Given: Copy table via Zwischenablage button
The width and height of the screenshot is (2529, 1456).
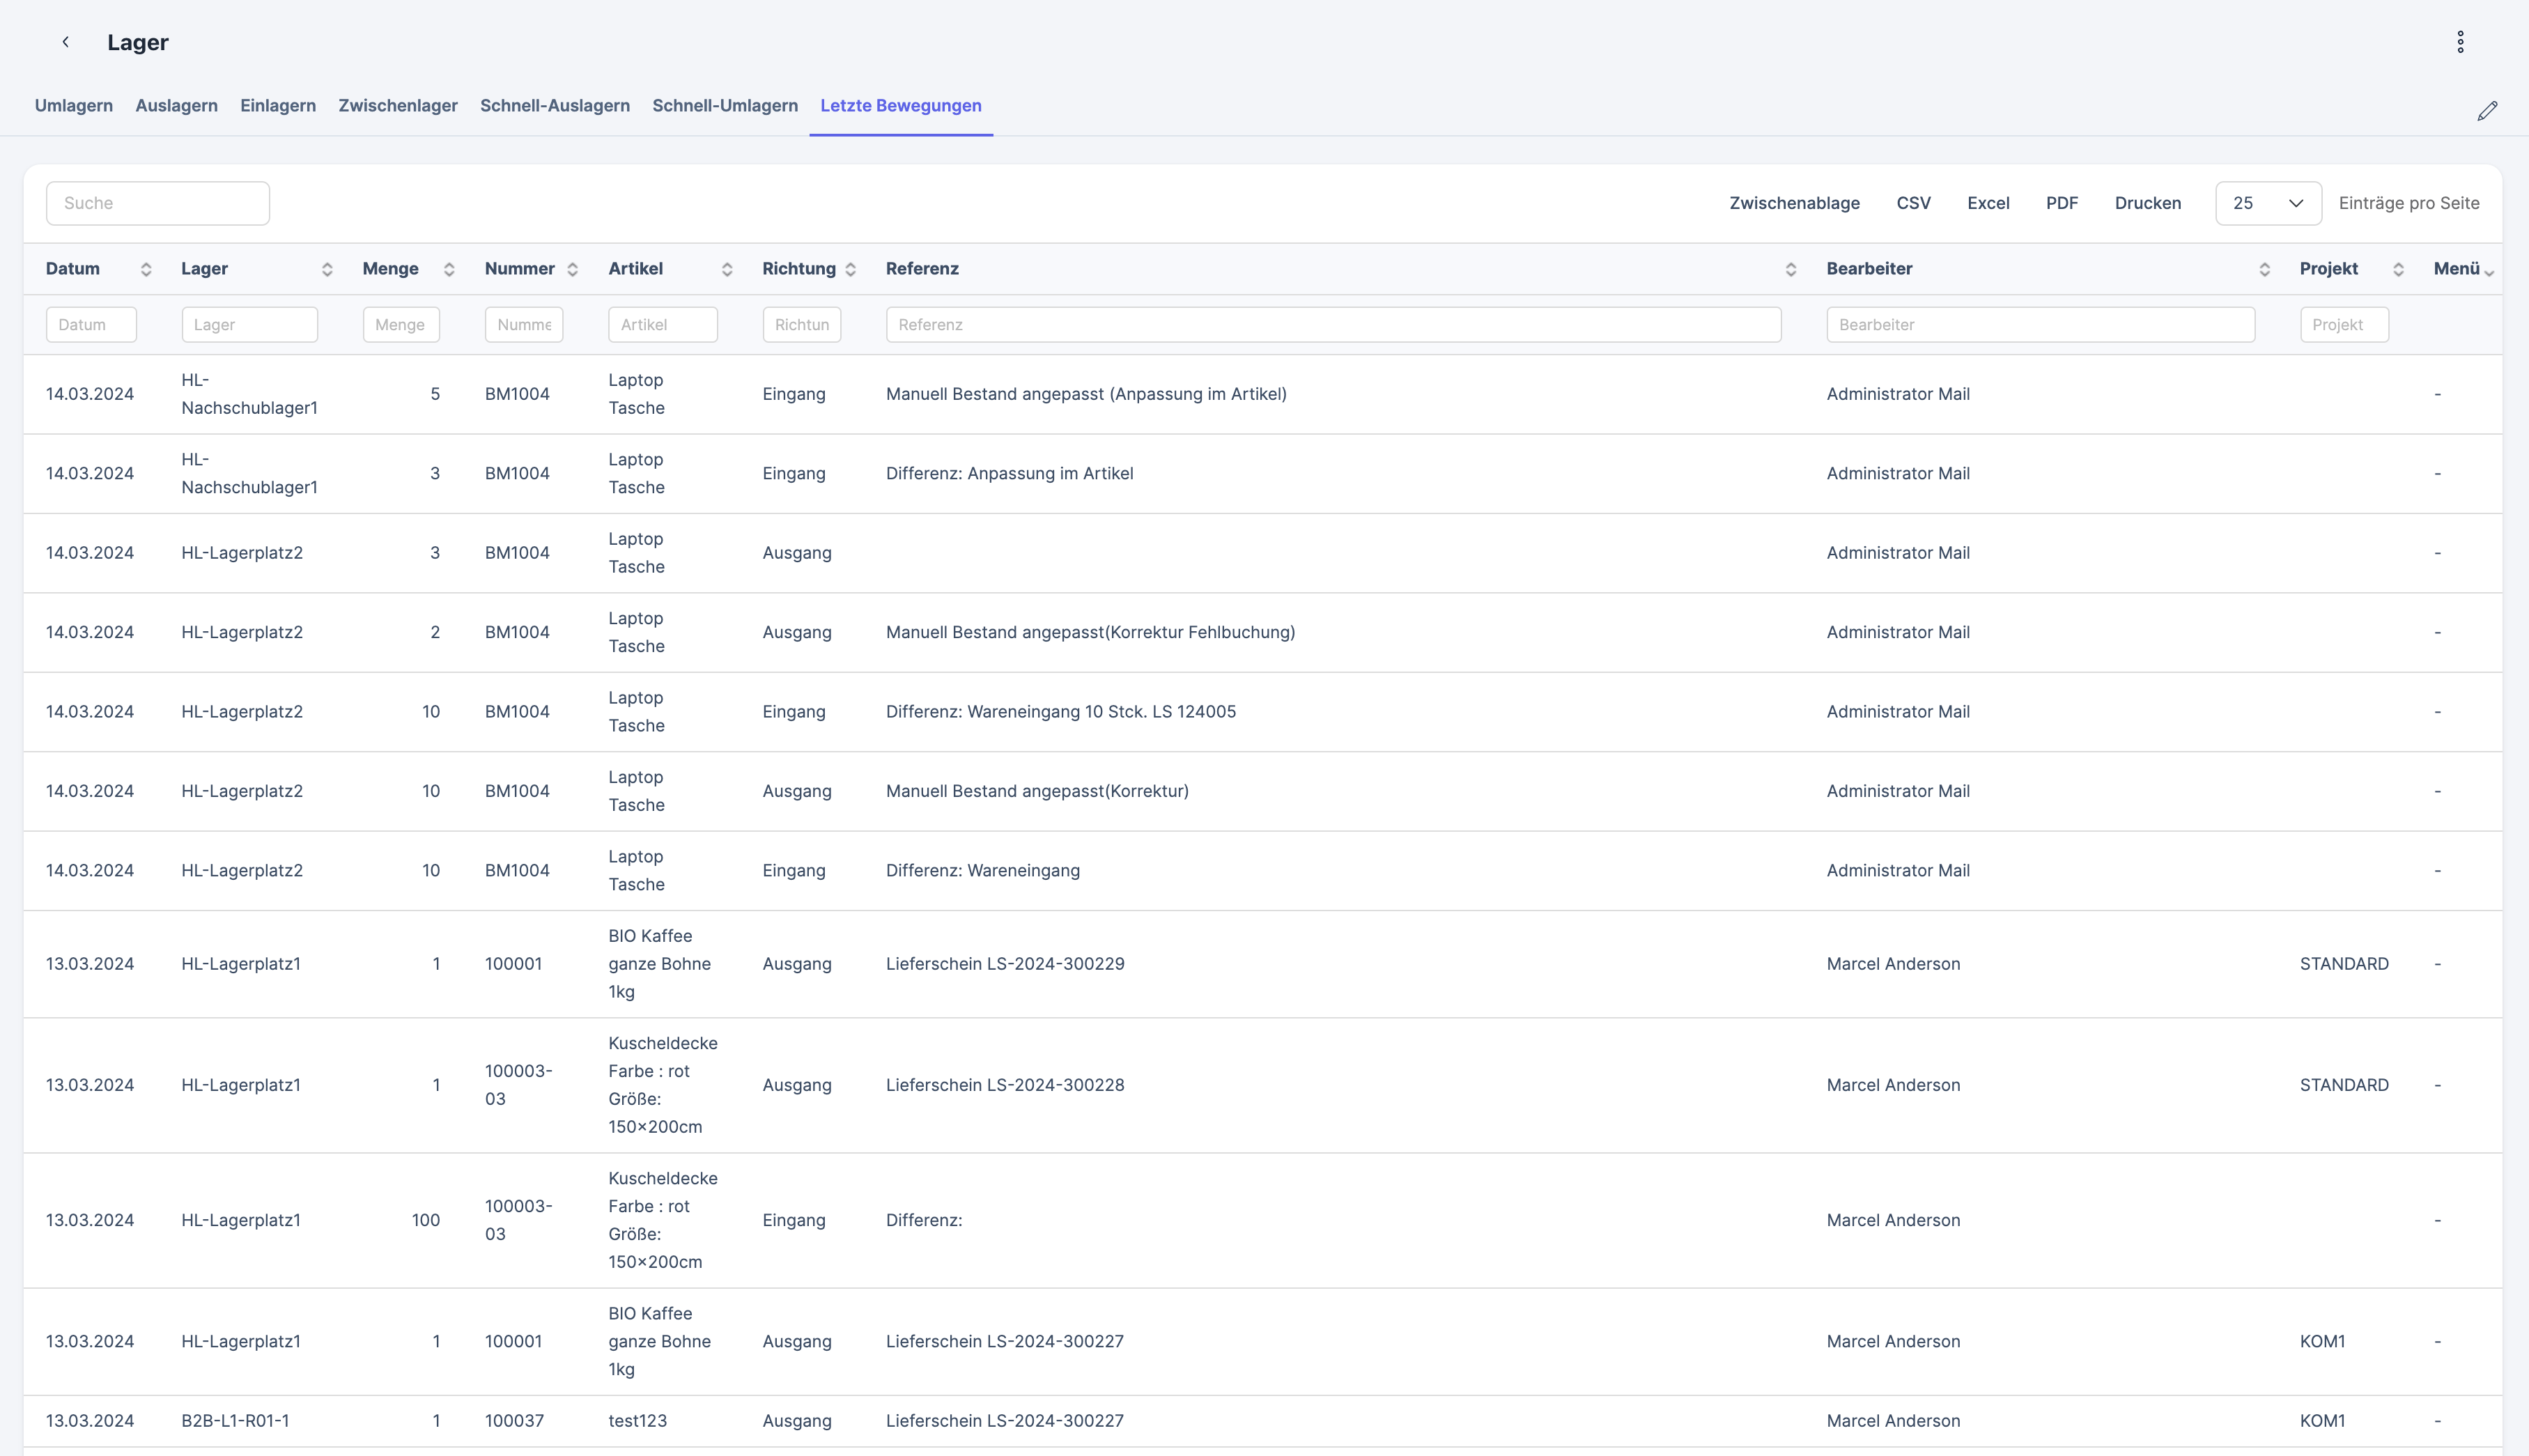Looking at the screenshot, I should (x=1794, y=203).
